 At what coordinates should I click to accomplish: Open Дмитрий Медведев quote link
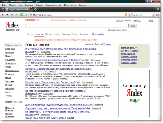130,51
